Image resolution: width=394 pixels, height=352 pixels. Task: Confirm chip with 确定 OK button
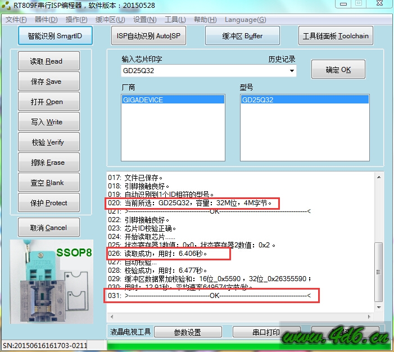coord(338,69)
